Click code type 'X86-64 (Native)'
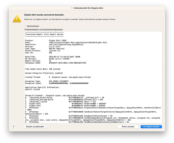Image resolution: width=174 pixels, height=143 pixels. coord(56,49)
